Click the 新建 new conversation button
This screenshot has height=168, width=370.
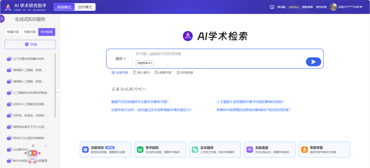click(x=30, y=44)
